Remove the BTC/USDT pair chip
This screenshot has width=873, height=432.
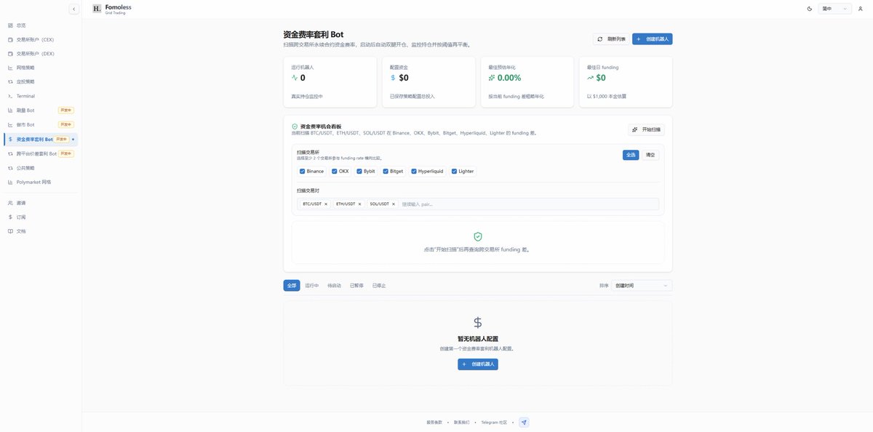(326, 204)
